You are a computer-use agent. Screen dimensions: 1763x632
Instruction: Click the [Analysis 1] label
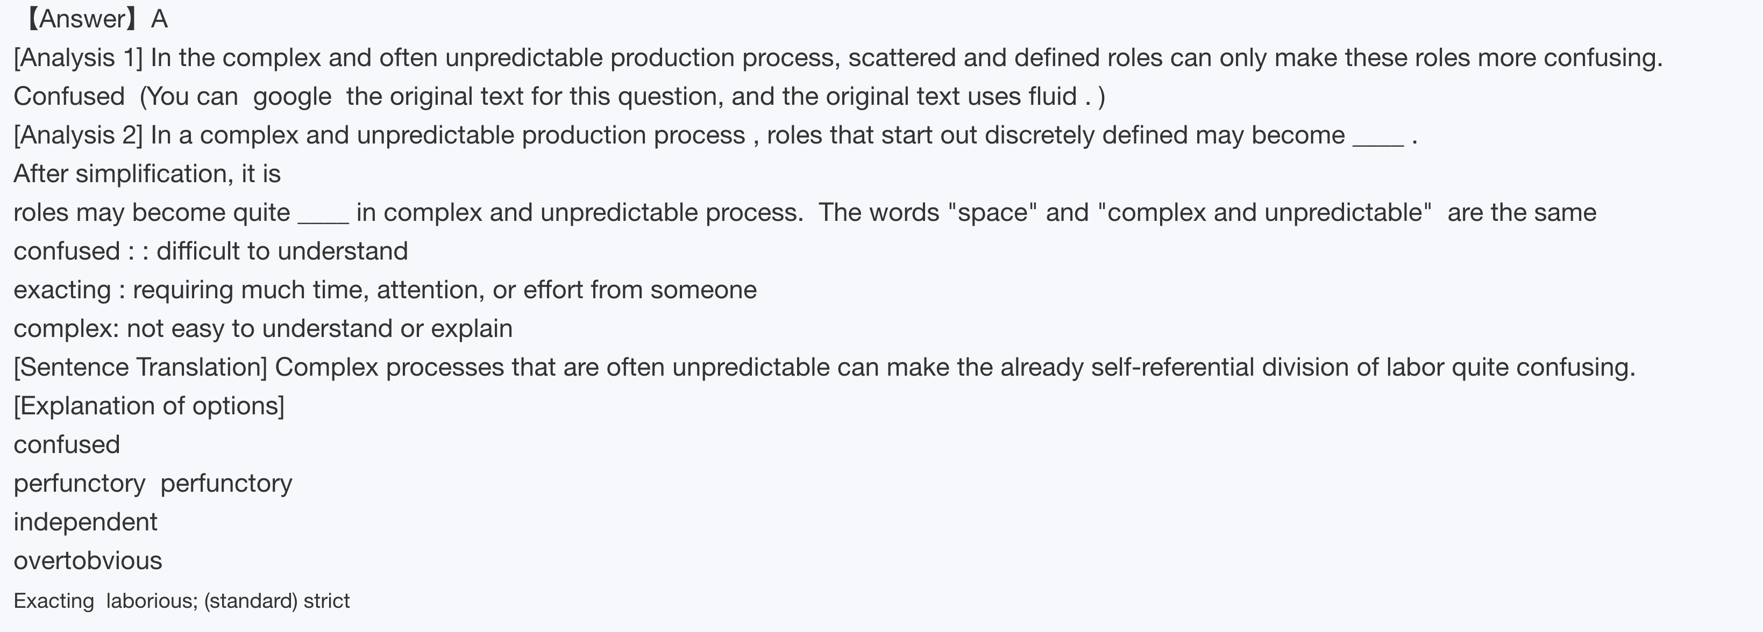[x=79, y=58]
